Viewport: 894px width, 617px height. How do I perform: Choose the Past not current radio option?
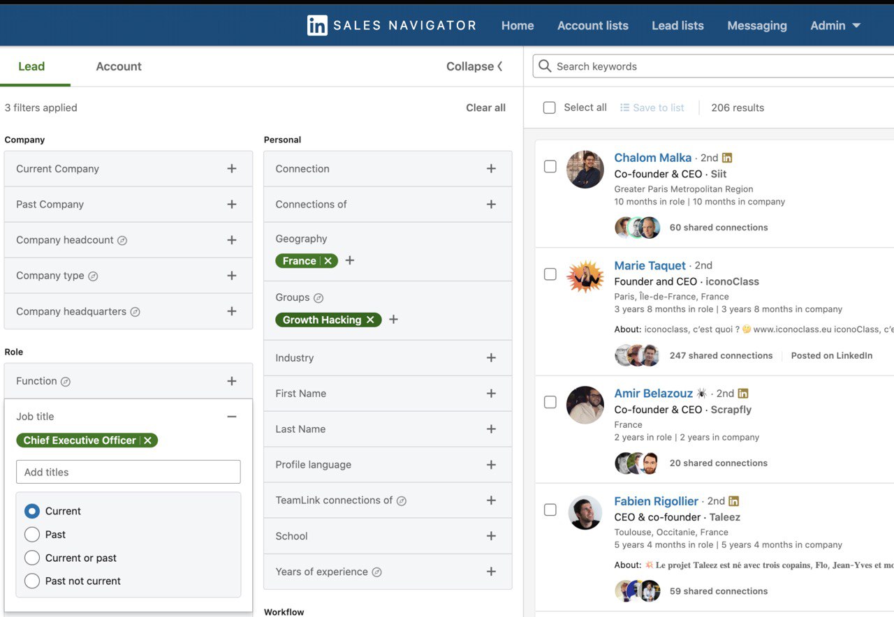[31, 581]
